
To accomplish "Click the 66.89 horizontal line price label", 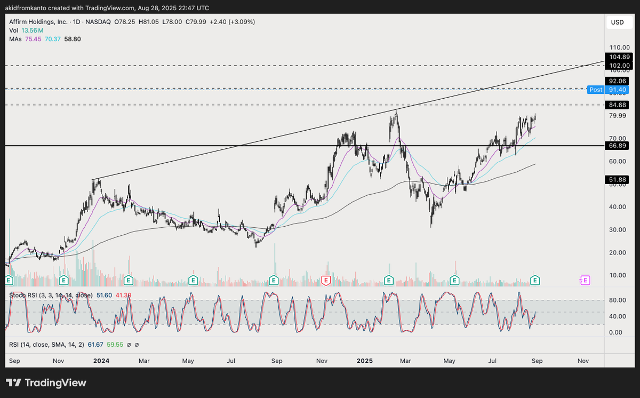I will tap(617, 145).
